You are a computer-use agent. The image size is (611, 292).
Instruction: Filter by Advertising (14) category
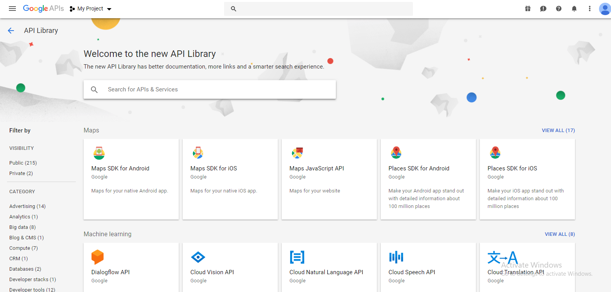27,206
